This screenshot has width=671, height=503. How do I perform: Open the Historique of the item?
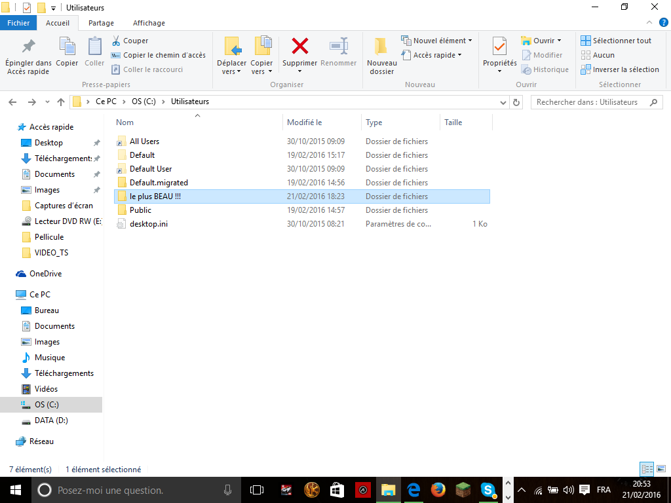point(545,69)
